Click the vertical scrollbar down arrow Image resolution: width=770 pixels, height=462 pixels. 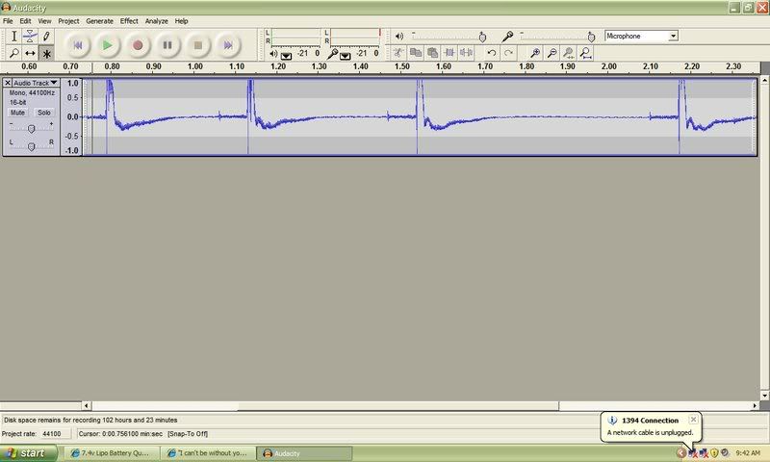click(764, 396)
